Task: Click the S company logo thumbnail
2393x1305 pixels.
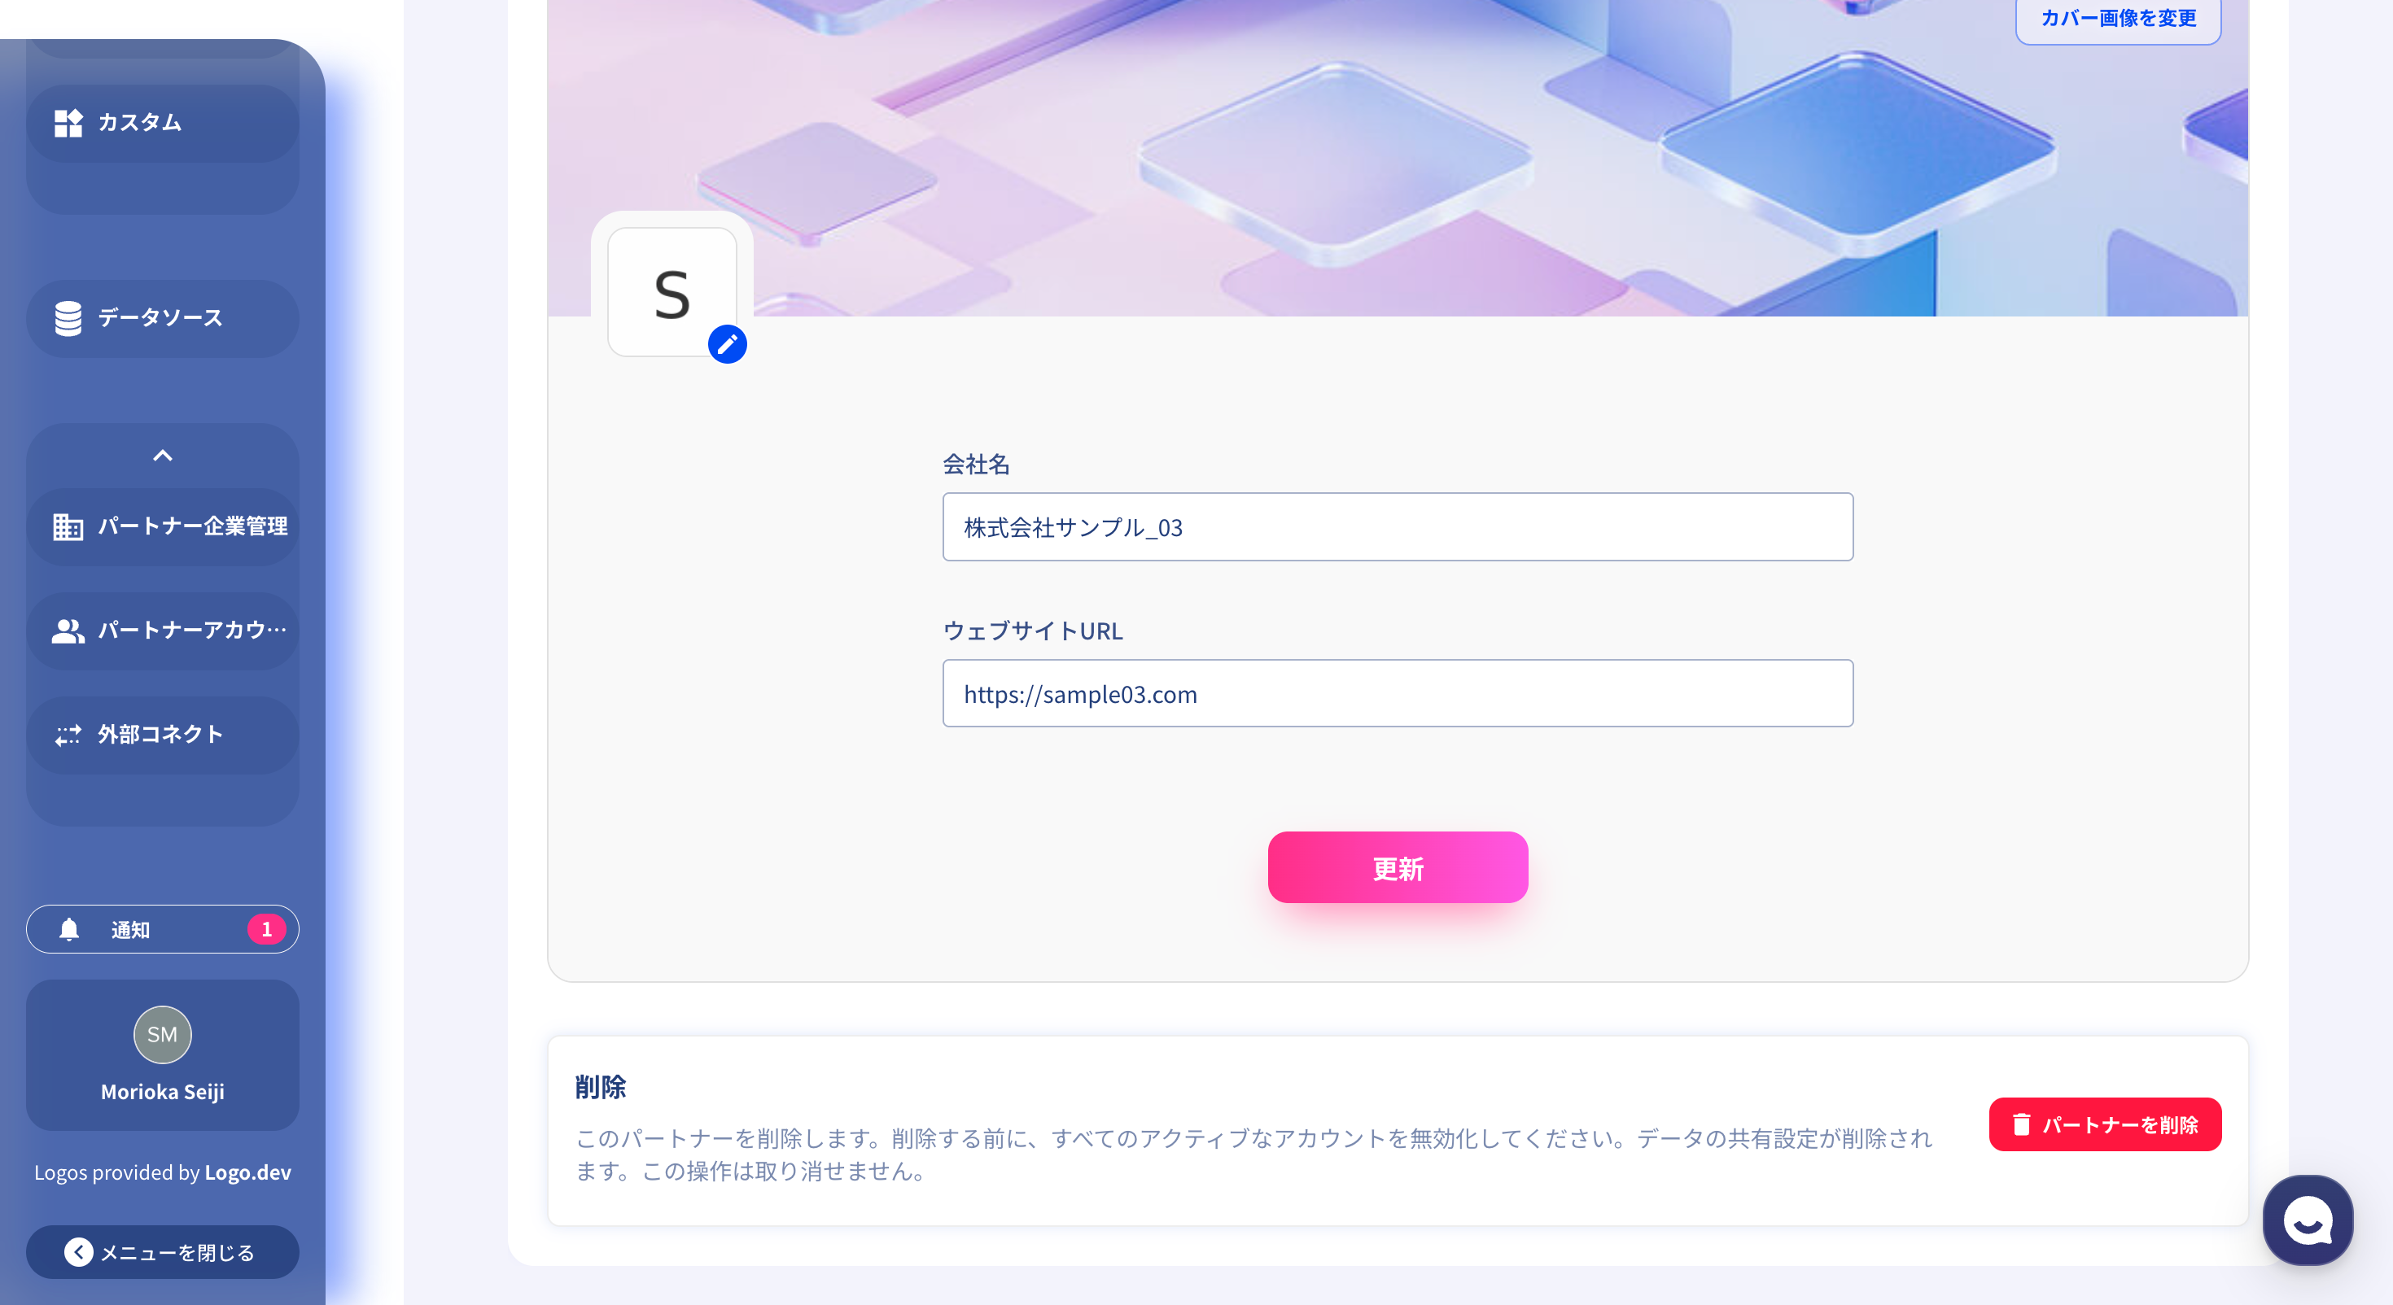Action: (671, 291)
